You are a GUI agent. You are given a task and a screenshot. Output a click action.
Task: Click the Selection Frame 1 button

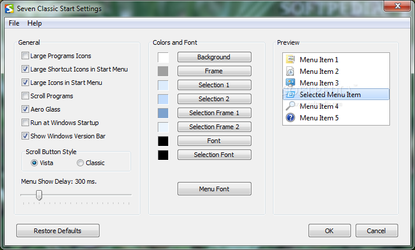[214, 113]
